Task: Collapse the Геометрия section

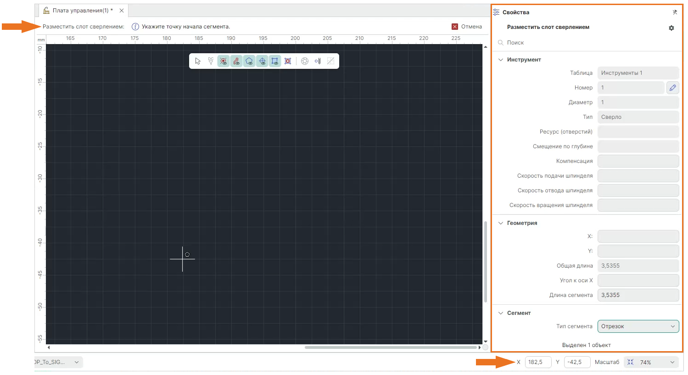Action: (x=501, y=223)
